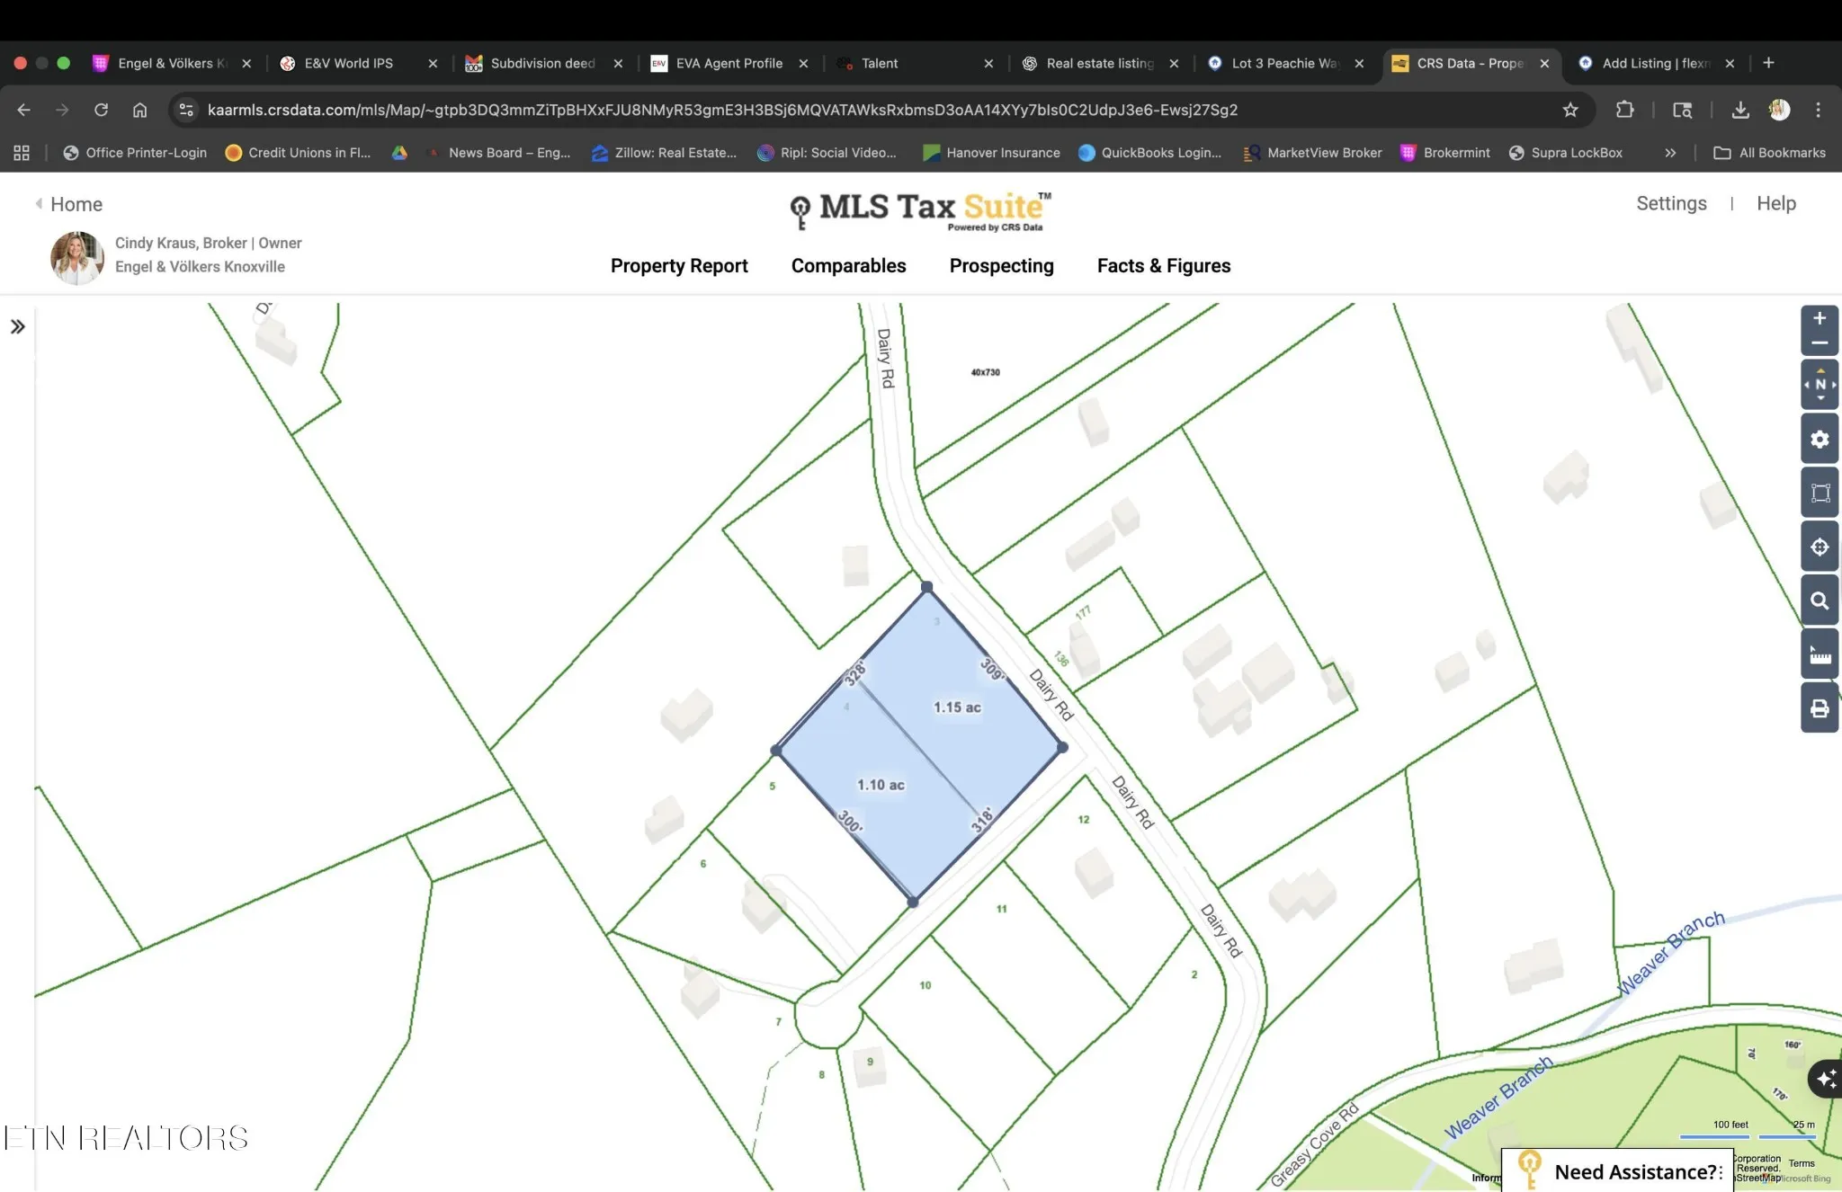Click the map zoom out minus button
Viewport: 1842px width, 1192px height.
pyautogui.click(x=1819, y=343)
